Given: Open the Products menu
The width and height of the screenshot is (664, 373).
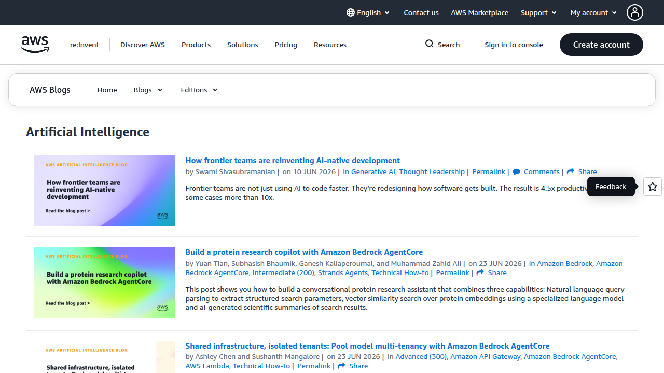Looking at the screenshot, I should (196, 45).
